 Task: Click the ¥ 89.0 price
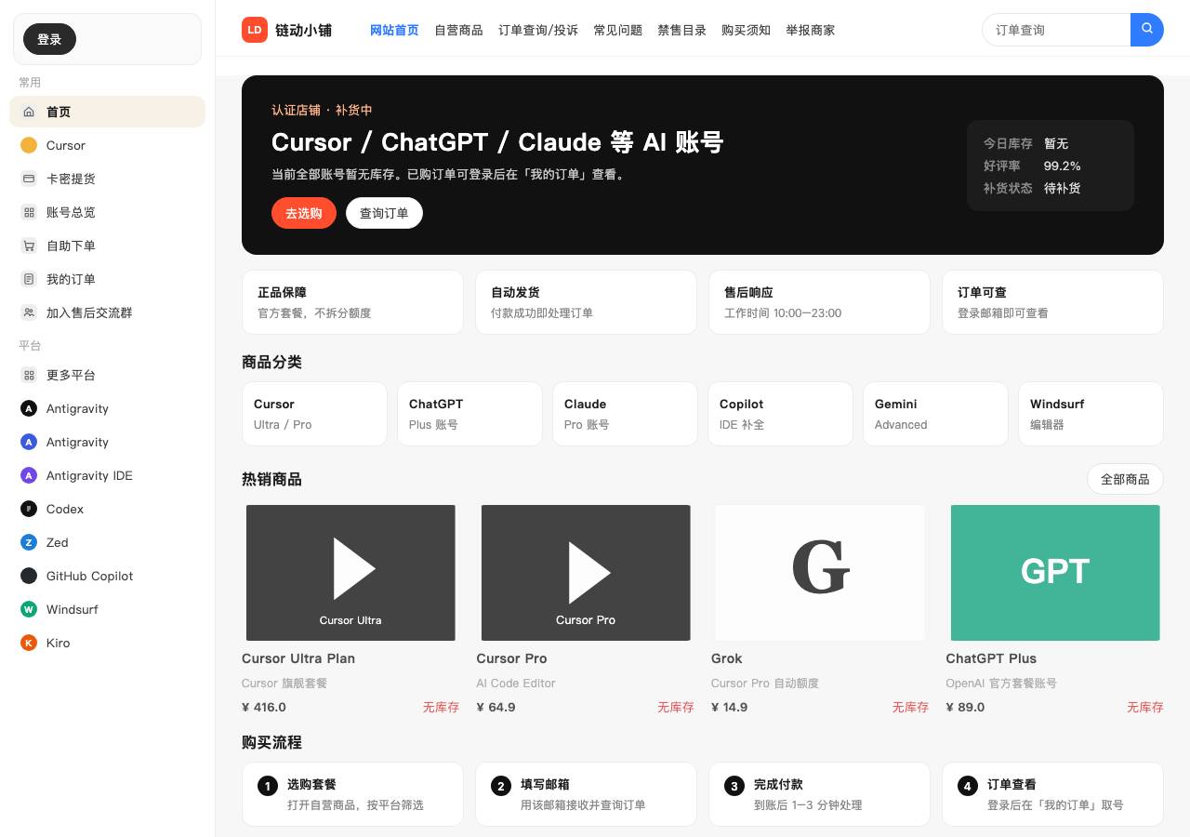965,707
